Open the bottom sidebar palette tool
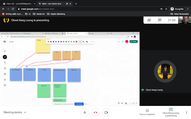This screenshot has width=191, height=119. click(x=5, y=85)
